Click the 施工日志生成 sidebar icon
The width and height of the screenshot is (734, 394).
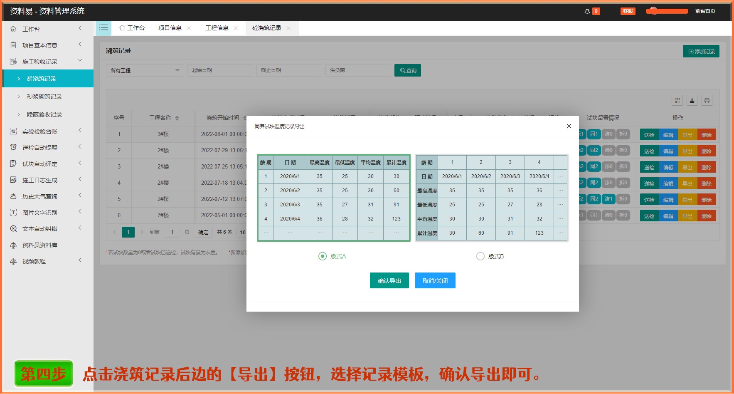[13, 180]
